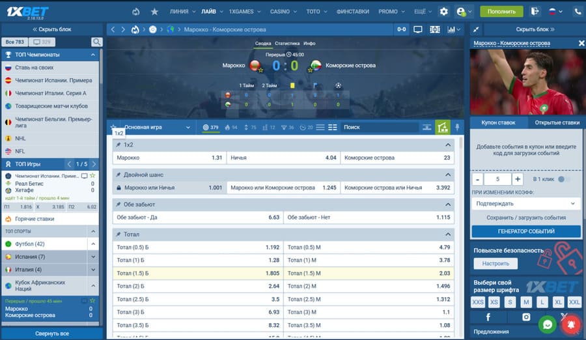Click Свернуть все at the sidebar bottom

[x=52, y=333]
